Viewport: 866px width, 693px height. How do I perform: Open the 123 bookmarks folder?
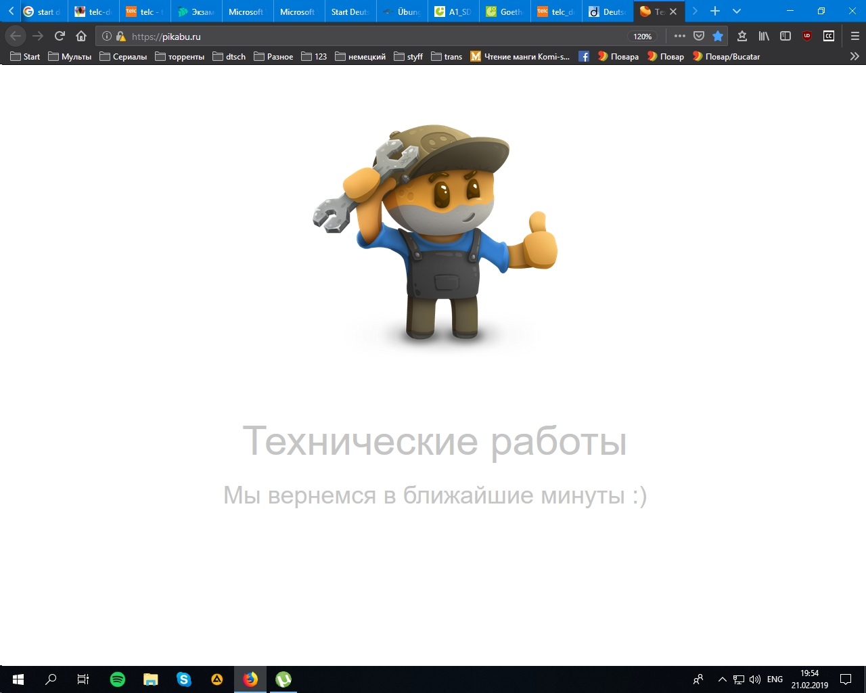click(x=314, y=56)
